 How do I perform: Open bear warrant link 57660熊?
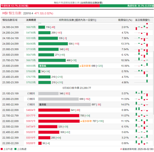click(x=31, y=71)
